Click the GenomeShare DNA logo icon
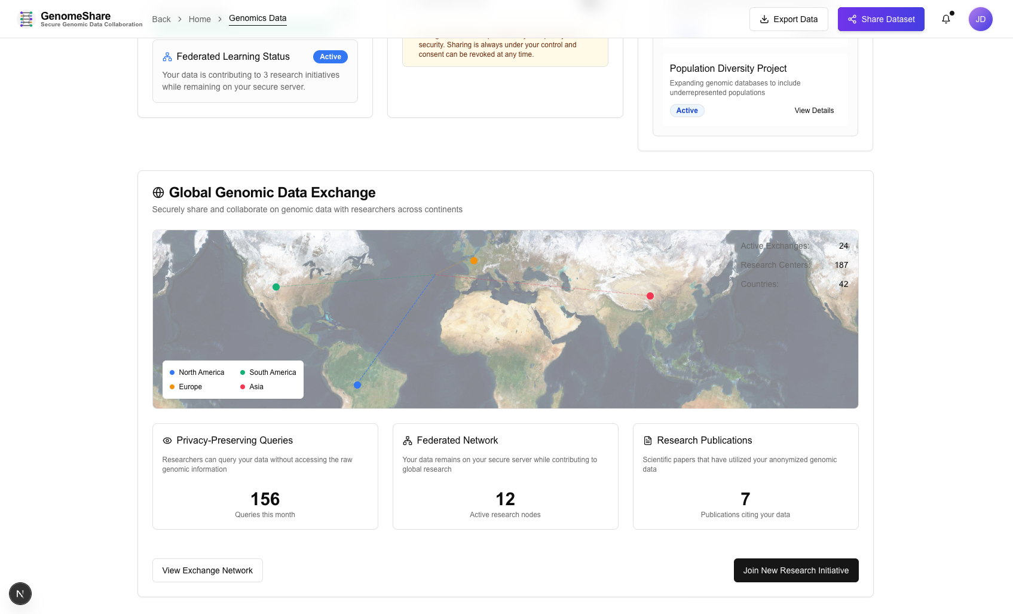 [x=26, y=19]
